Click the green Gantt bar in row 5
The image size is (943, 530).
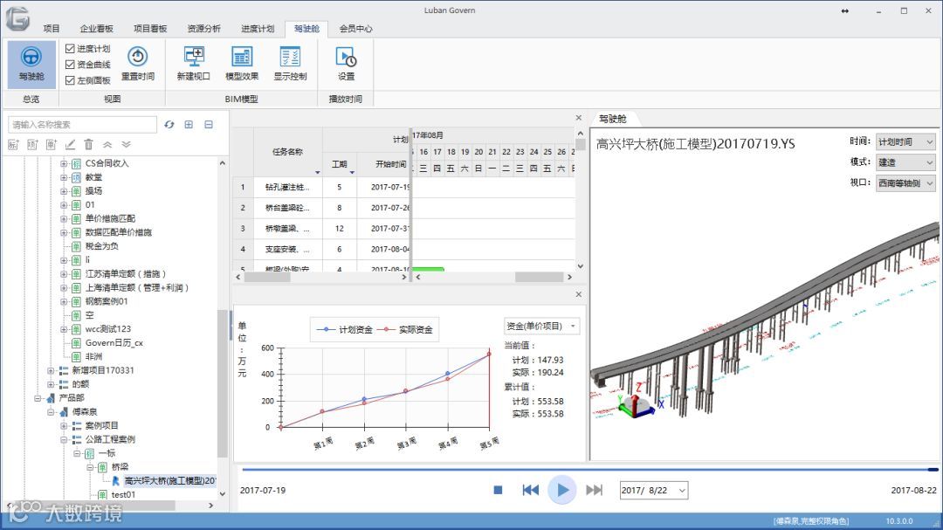point(429,270)
